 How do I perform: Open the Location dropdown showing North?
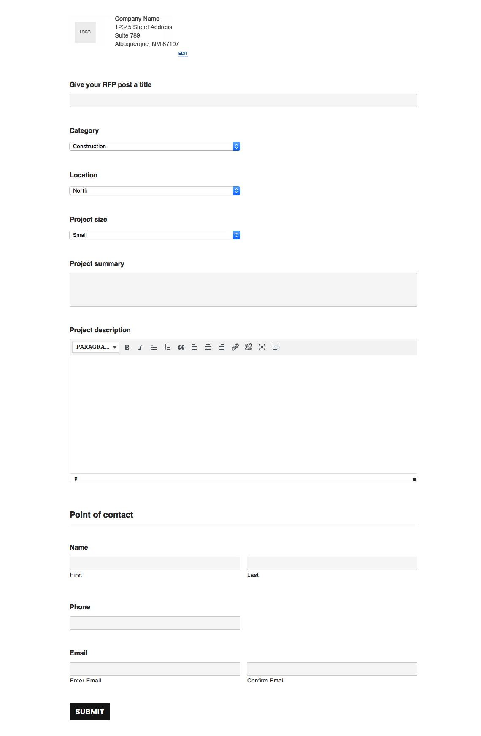154,190
